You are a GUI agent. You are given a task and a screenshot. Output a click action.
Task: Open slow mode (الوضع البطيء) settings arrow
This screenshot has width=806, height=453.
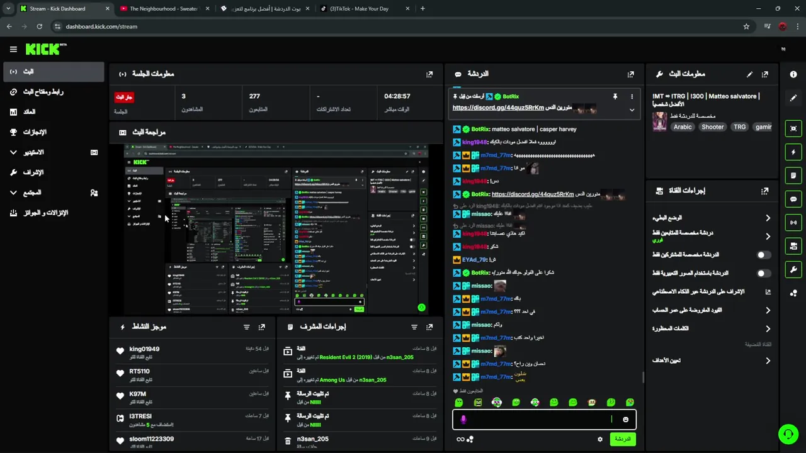(768, 218)
